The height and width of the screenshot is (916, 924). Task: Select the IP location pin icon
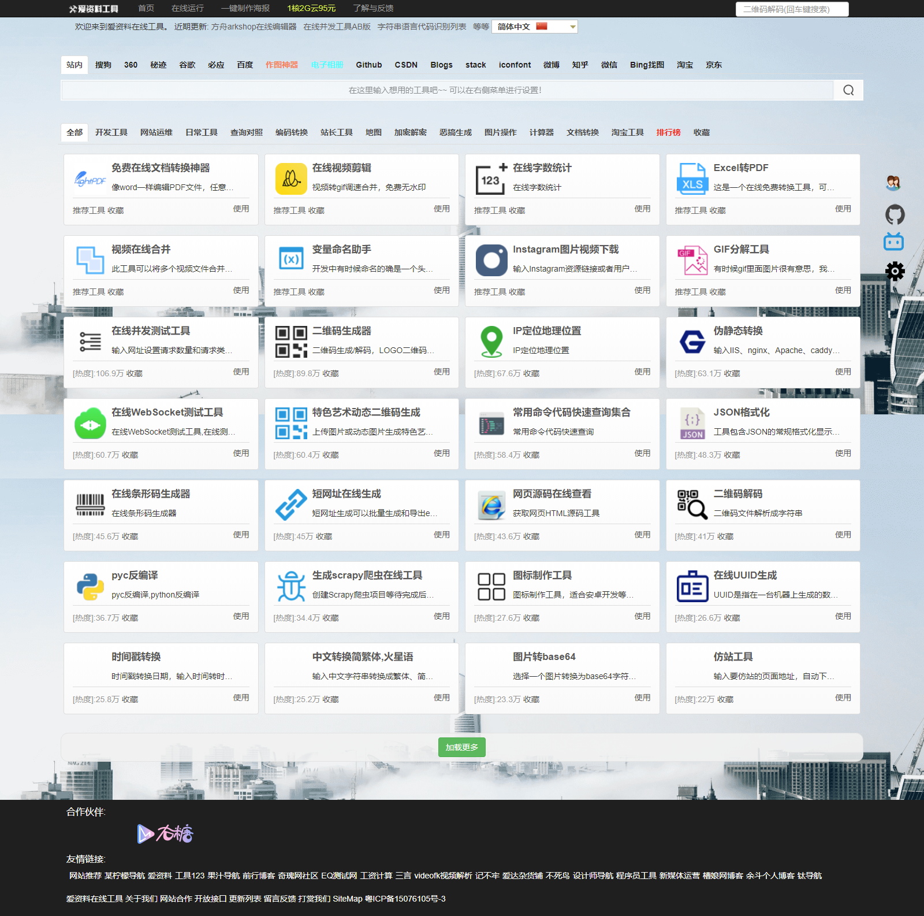491,342
